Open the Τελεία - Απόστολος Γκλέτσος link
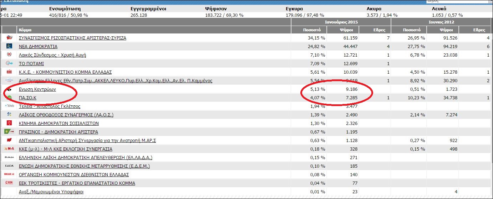 click(50, 106)
